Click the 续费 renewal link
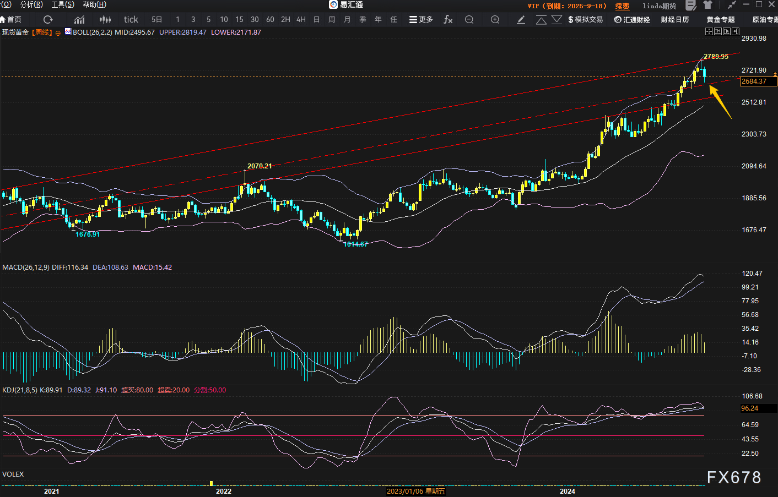This screenshot has width=778, height=497. [622, 6]
